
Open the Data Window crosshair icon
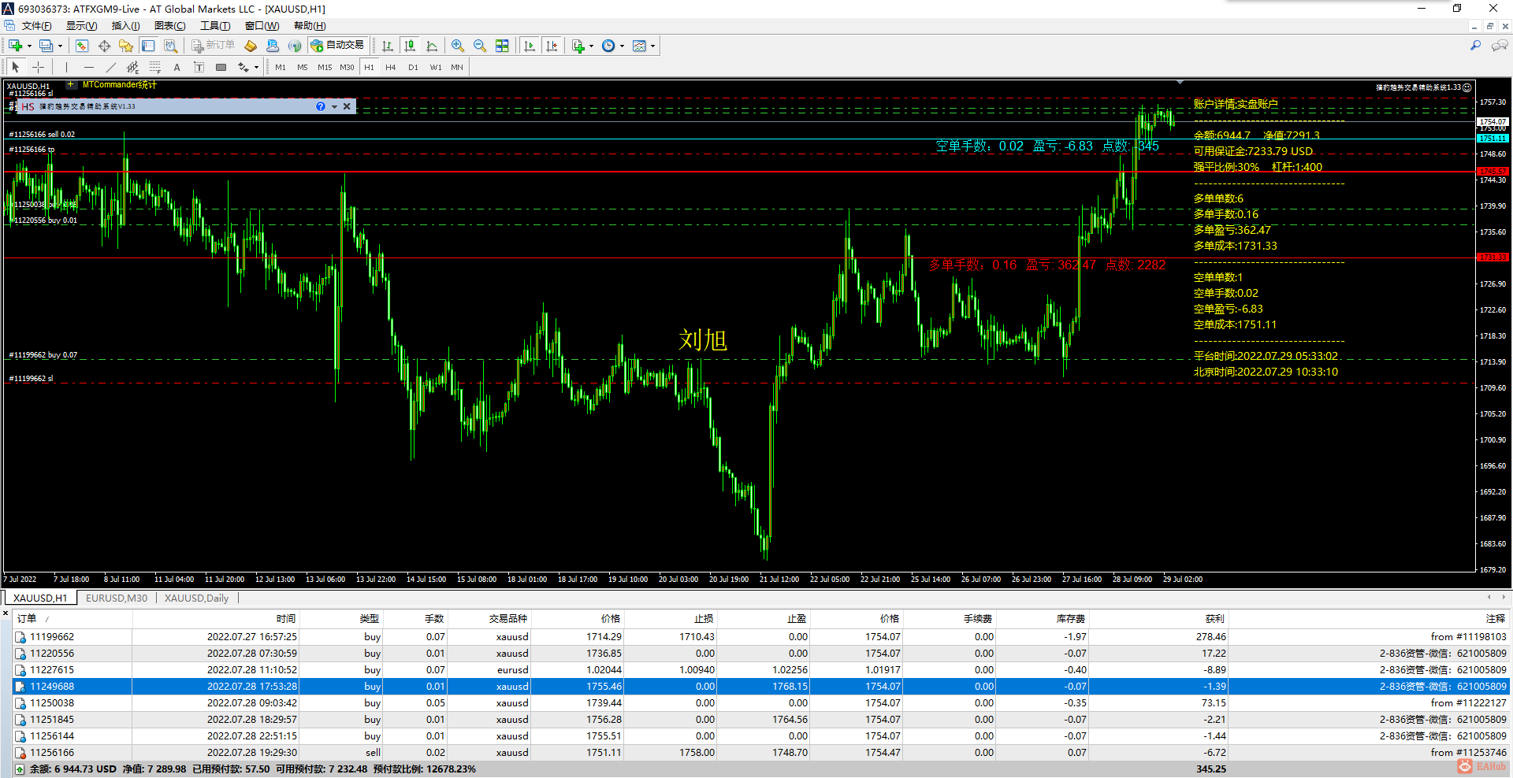tap(104, 46)
